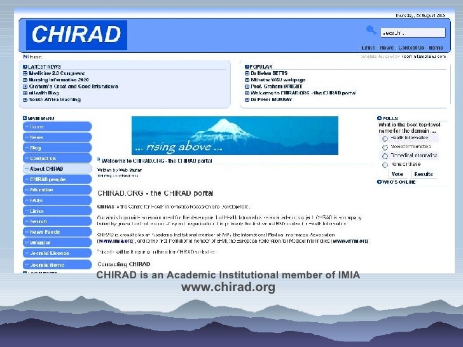Click the icon beside Dr Helen BETTS

[x=247, y=74]
